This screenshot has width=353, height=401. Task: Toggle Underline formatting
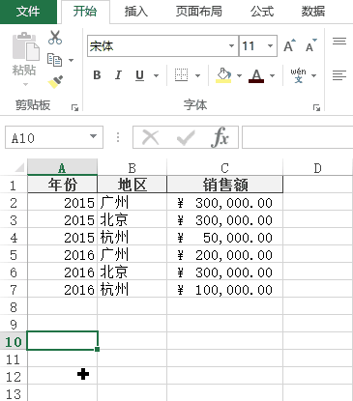click(x=139, y=75)
